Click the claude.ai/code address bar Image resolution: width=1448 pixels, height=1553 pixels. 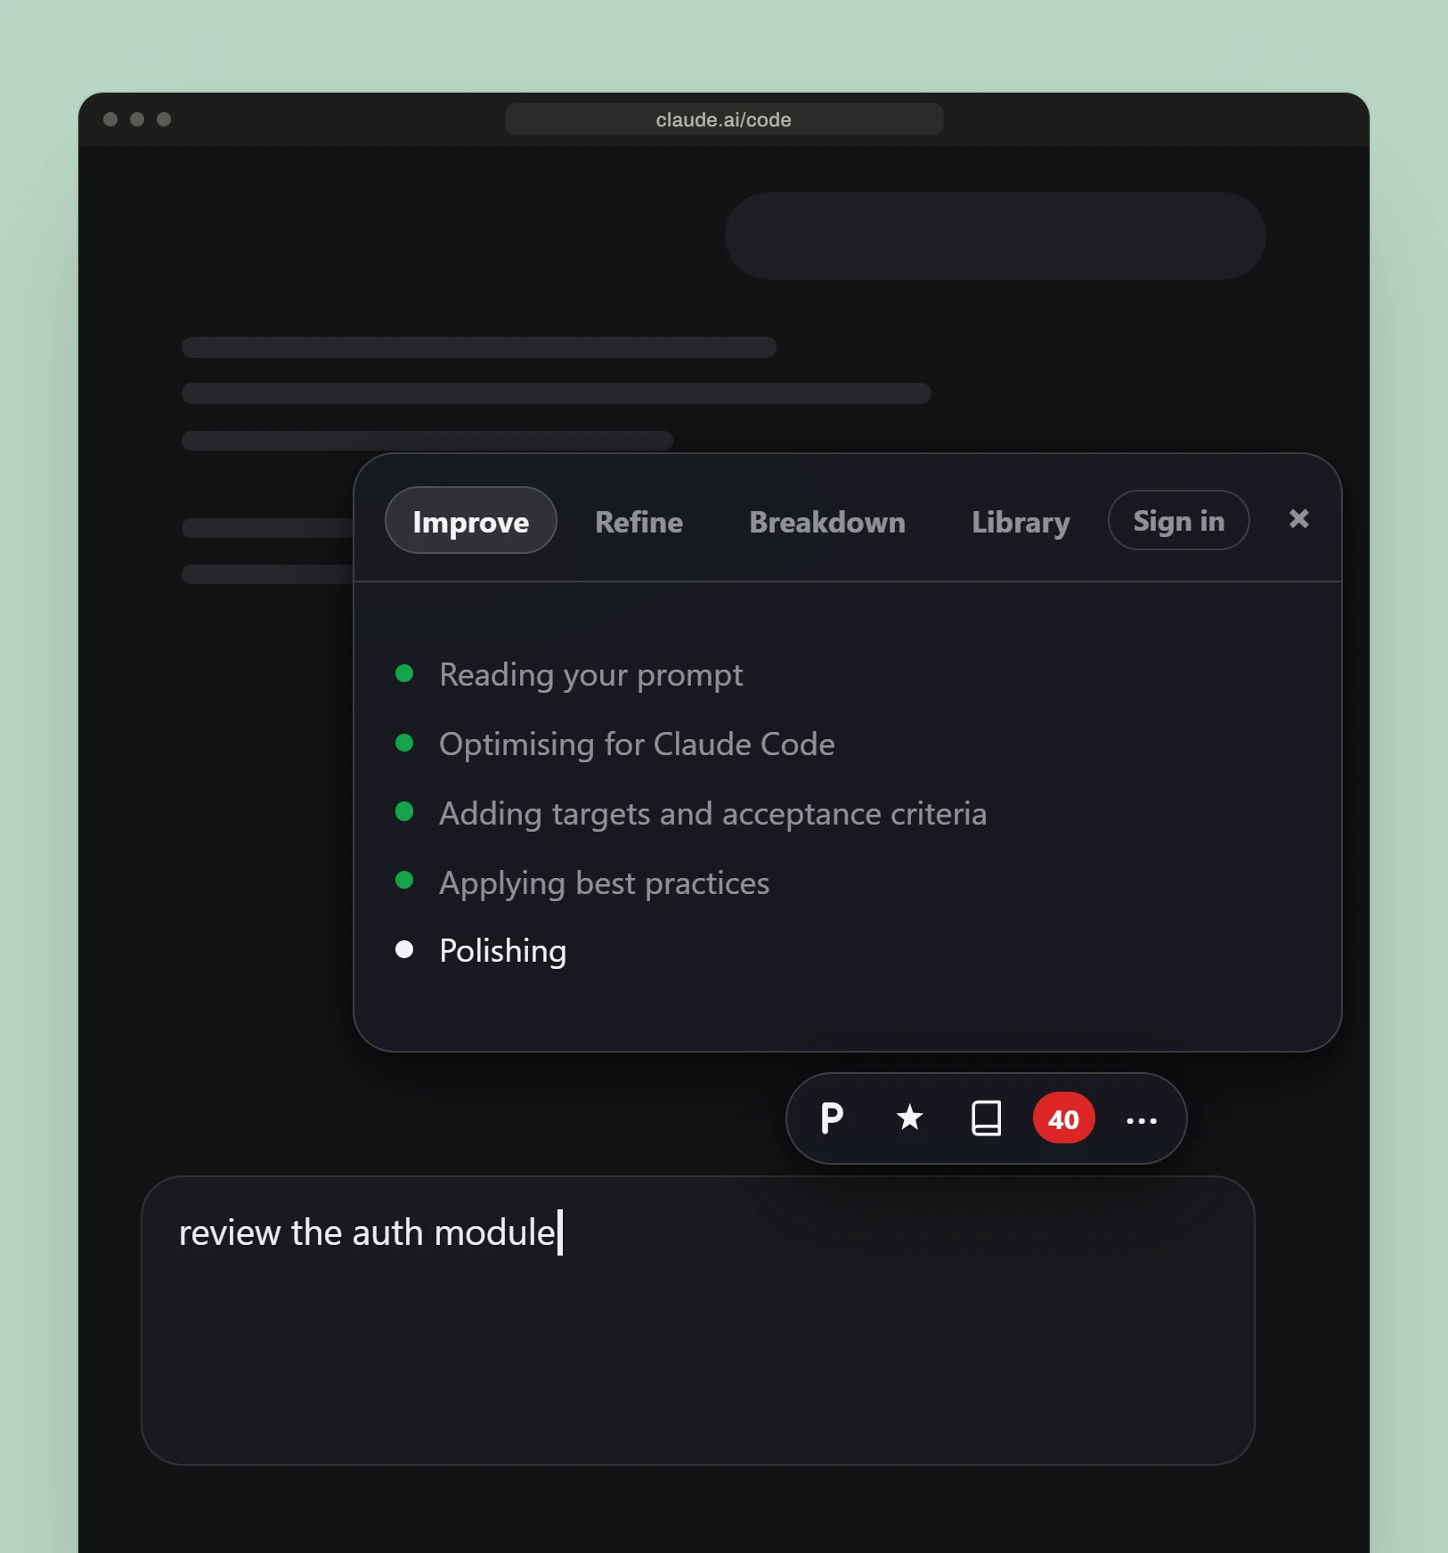point(724,119)
